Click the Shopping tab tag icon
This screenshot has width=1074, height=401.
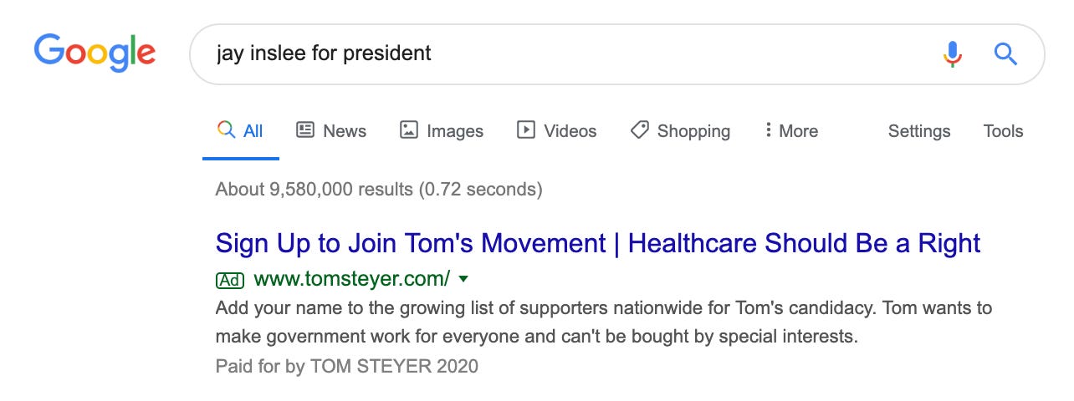(x=640, y=130)
